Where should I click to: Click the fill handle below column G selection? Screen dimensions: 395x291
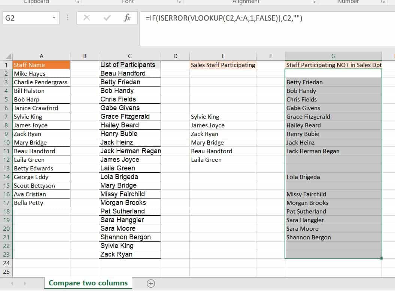point(382,258)
